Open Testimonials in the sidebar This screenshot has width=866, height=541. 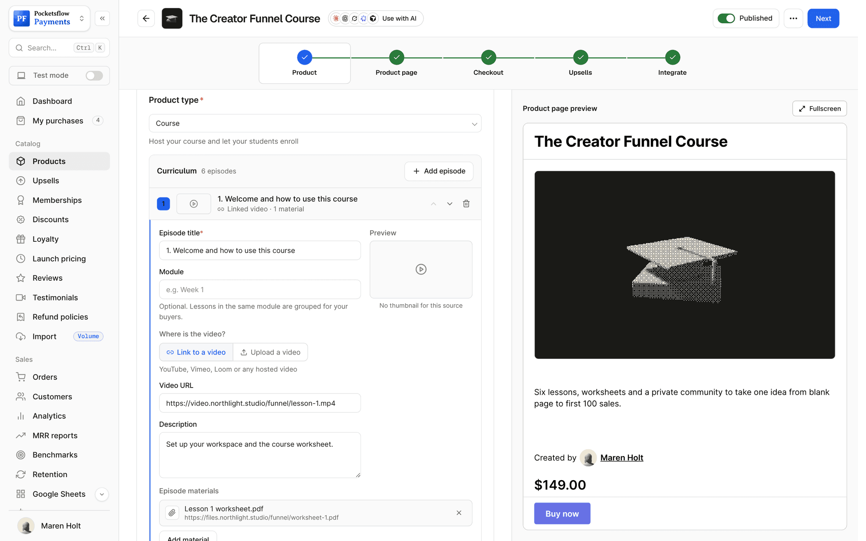click(59, 297)
